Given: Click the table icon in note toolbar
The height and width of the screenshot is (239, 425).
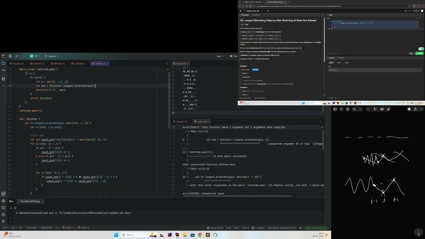Looking at the screenshot, I should (382, 109).
